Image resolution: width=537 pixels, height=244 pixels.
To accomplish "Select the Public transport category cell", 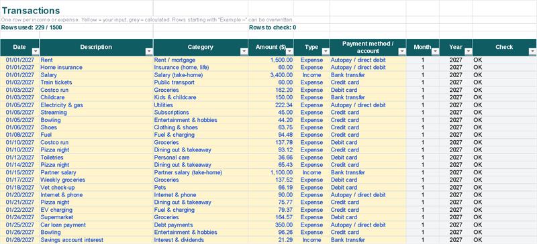I will 201,82.
